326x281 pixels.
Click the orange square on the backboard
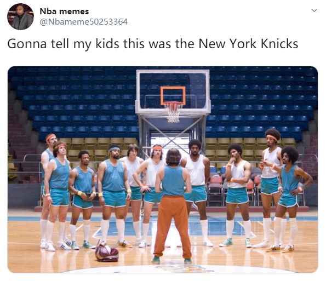pyautogui.click(x=173, y=96)
